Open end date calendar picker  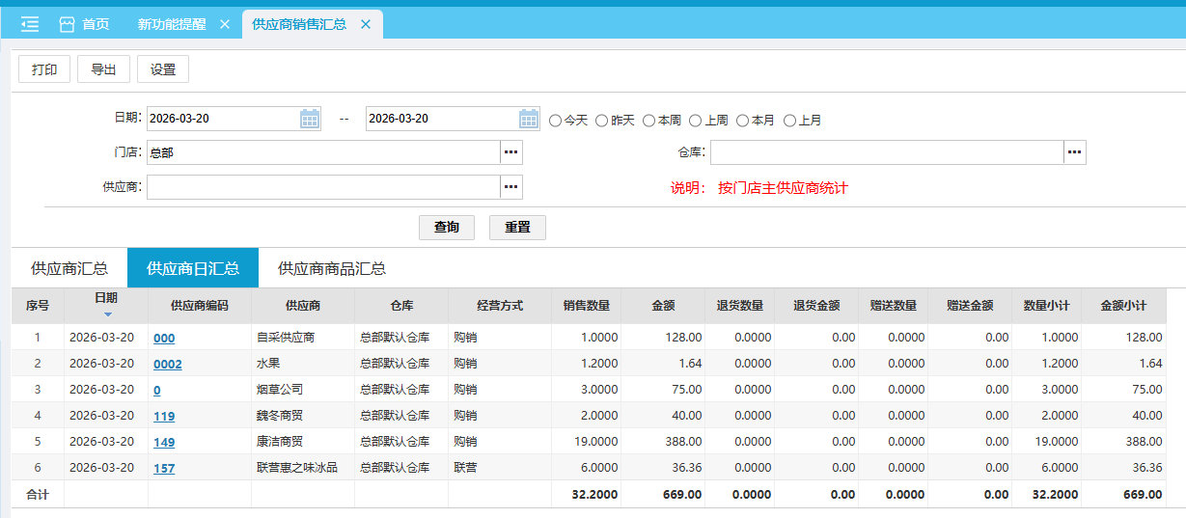click(x=529, y=119)
